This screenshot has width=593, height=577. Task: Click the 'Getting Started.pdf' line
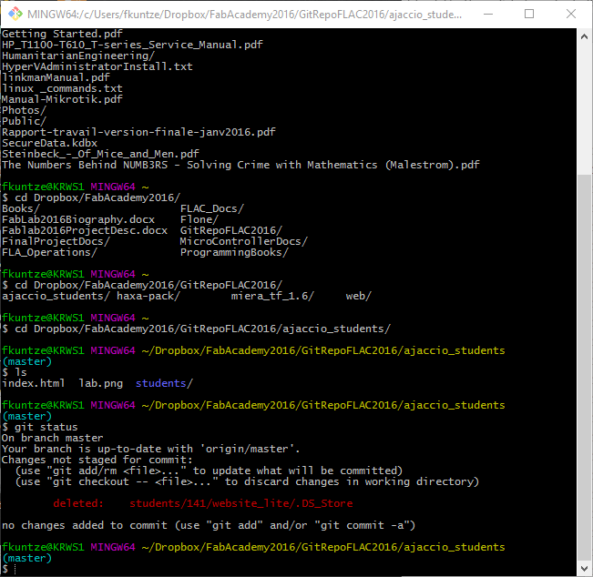tap(62, 34)
